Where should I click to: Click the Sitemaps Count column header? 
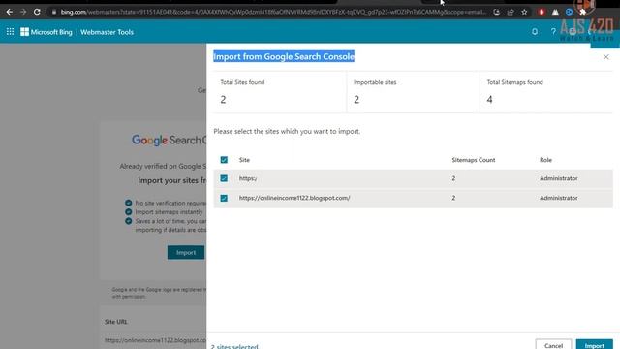(474, 160)
